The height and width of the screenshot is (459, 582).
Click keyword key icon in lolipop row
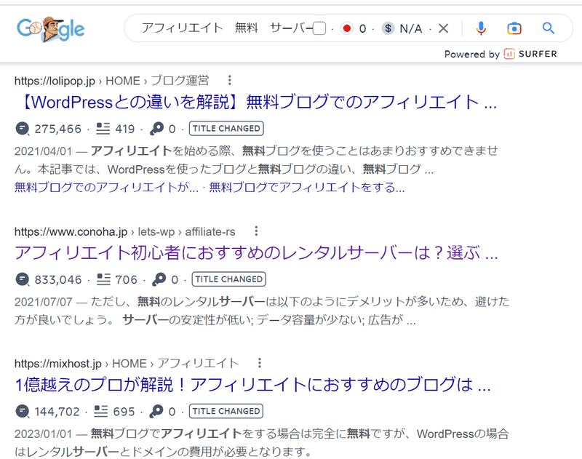(x=156, y=128)
